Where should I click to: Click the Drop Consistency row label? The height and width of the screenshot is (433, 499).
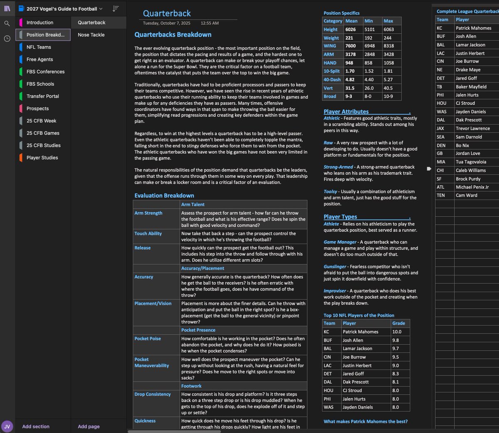(x=153, y=394)
